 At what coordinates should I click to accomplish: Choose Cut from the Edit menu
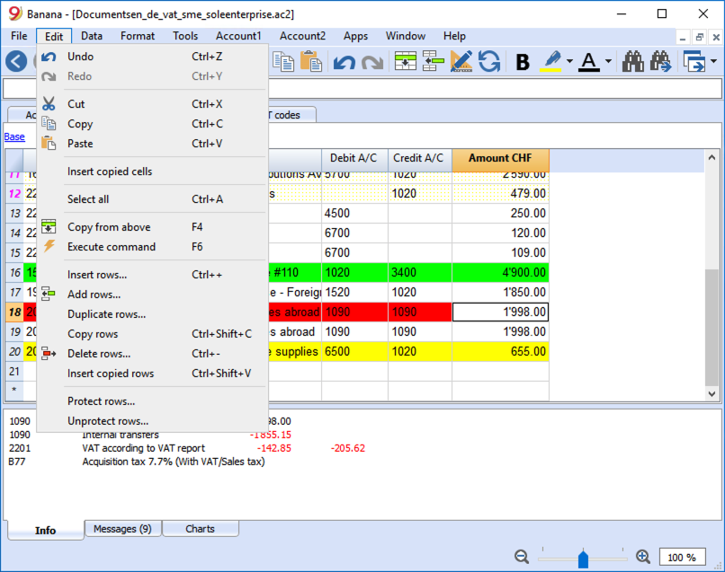(152, 104)
